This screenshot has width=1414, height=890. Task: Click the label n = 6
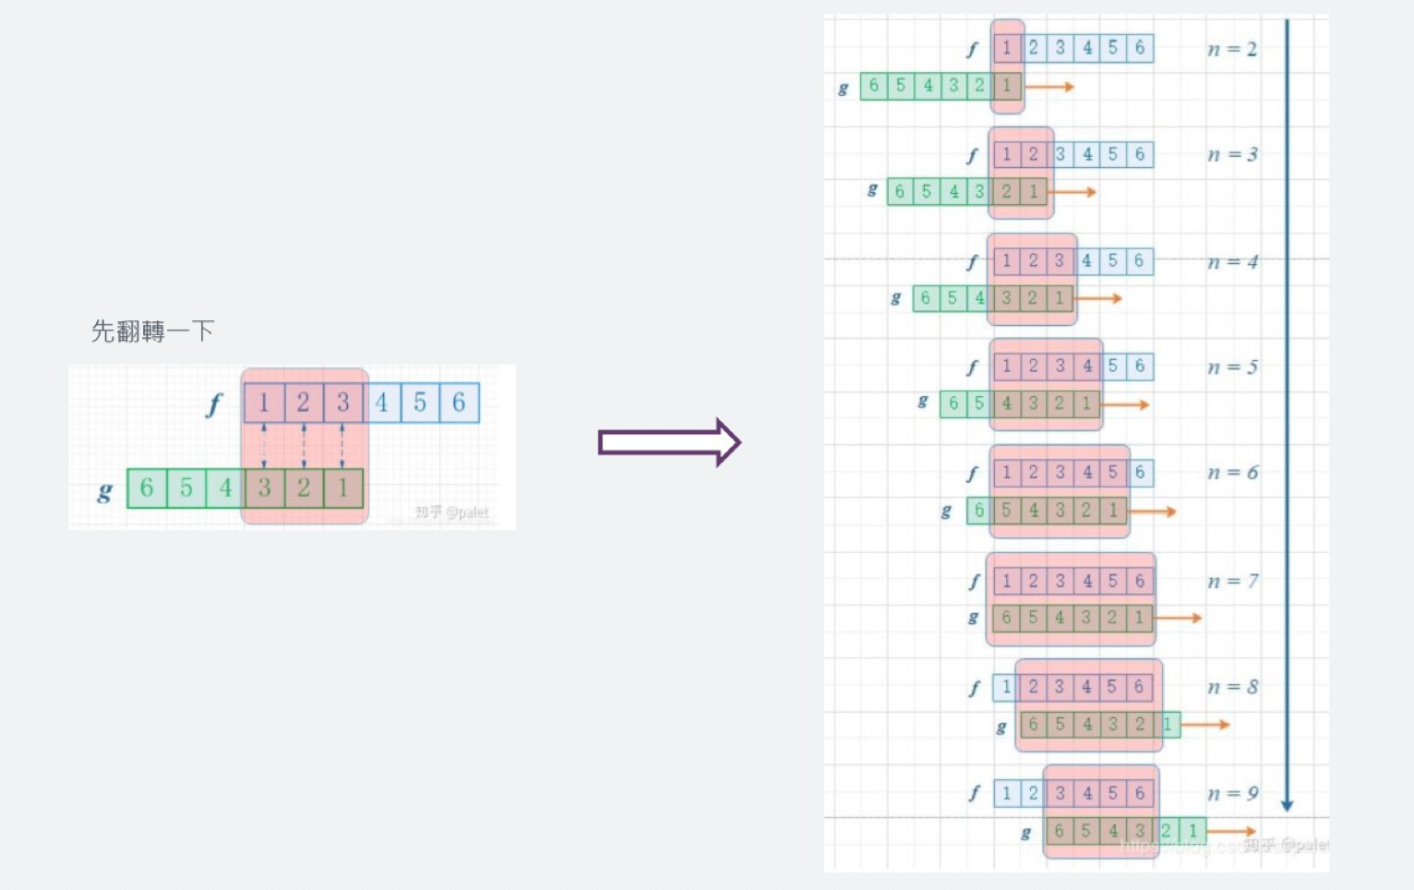coord(1232,473)
